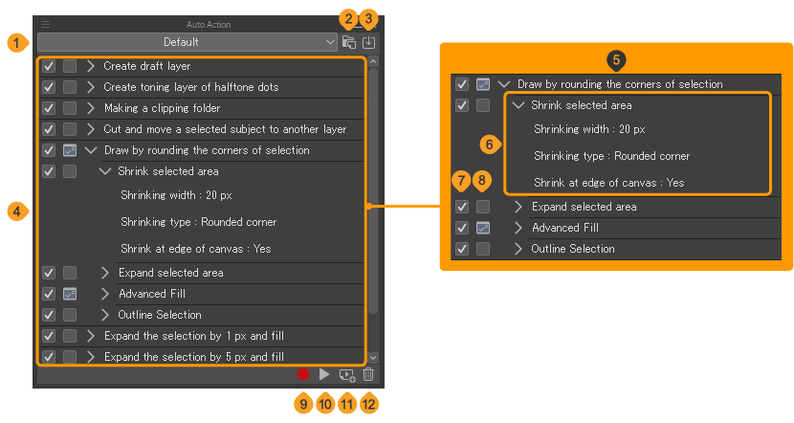The width and height of the screenshot is (794, 423).
Task: Enable dialog toggle box for Expand selected area in inset
Action: click(x=483, y=207)
